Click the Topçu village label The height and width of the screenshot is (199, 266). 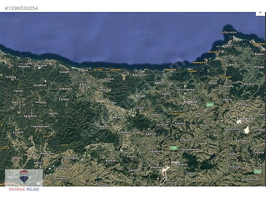[247, 105]
